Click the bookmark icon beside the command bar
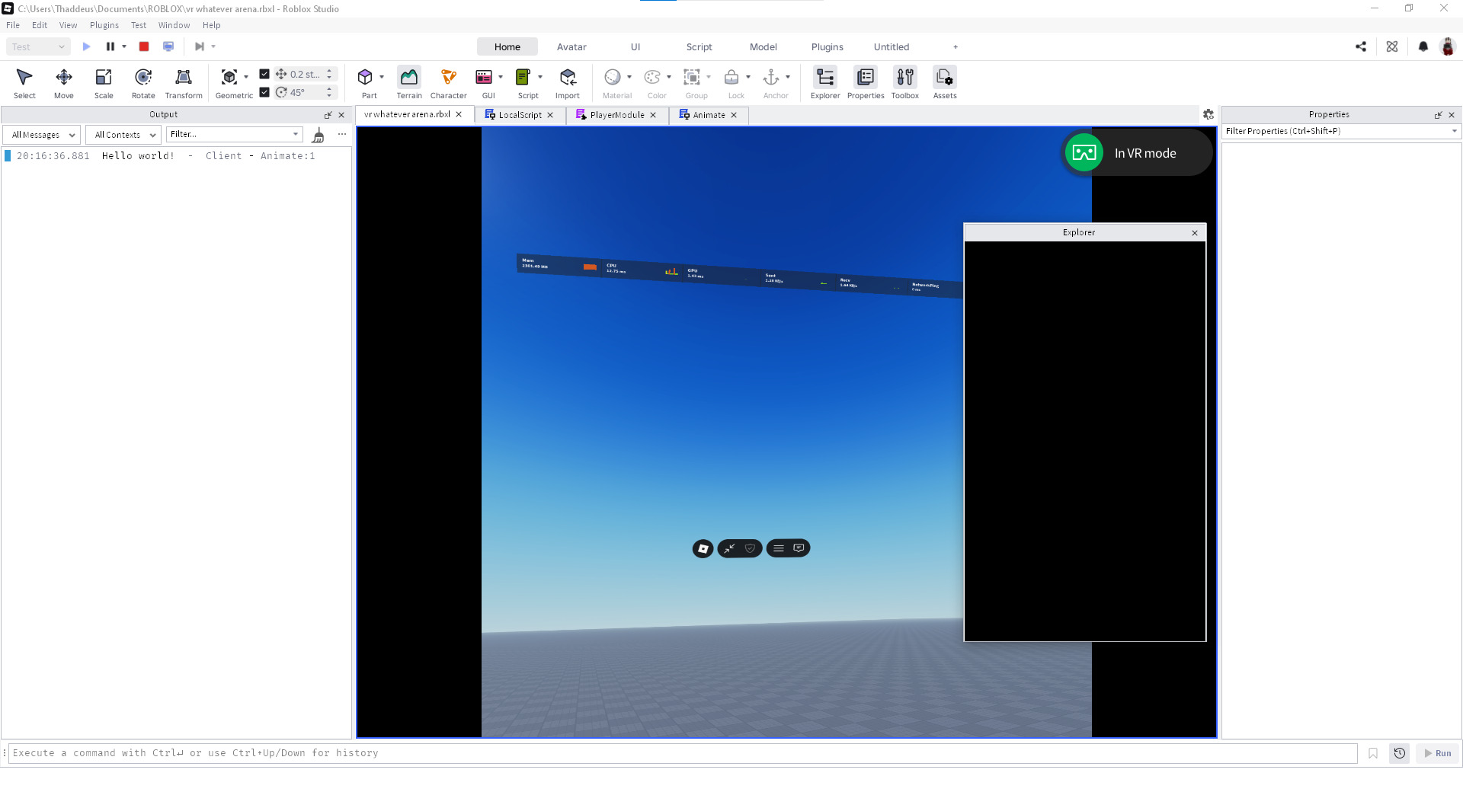Image resolution: width=1463 pixels, height=792 pixels. (x=1373, y=753)
